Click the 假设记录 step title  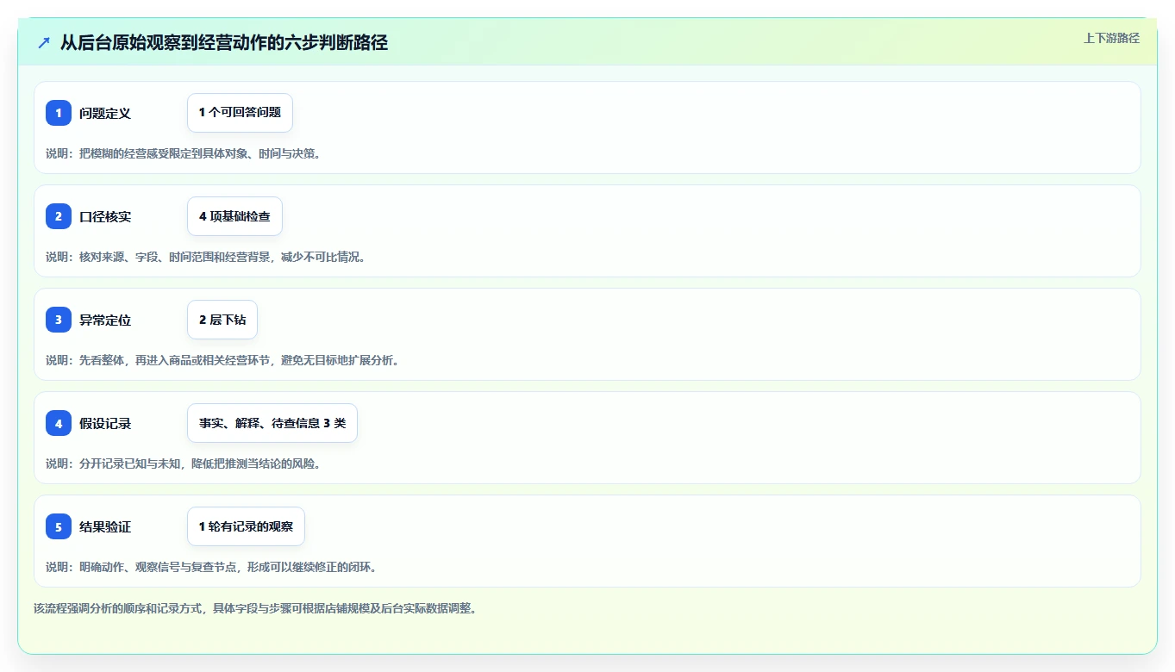pyautogui.click(x=105, y=423)
